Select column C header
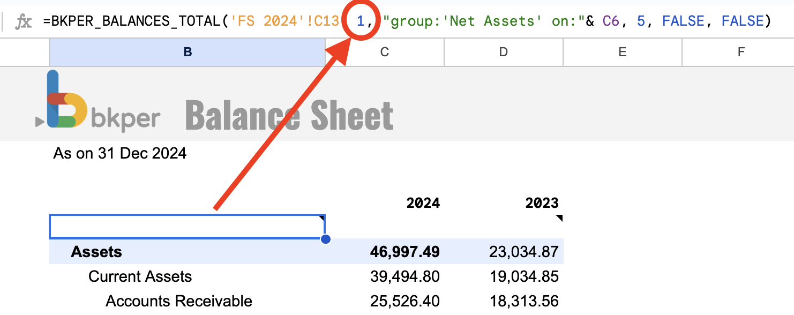794x315 pixels. coord(385,52)
